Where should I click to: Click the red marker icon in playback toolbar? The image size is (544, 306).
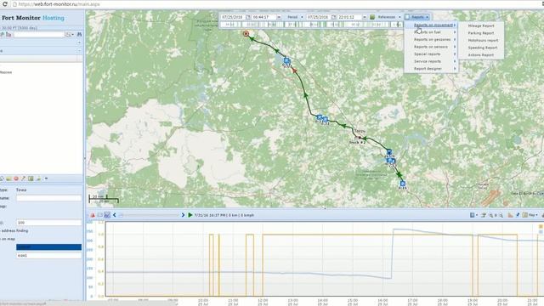[x=93, y=215]
